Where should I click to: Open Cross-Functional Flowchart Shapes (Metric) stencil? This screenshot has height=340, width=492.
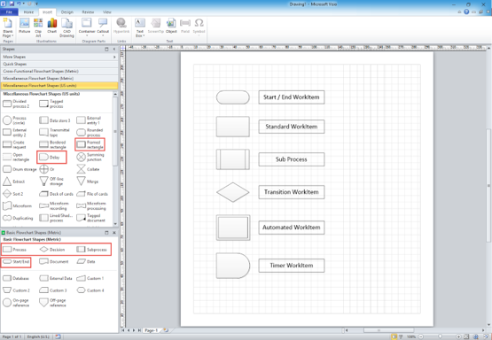[x=59, y=71]
